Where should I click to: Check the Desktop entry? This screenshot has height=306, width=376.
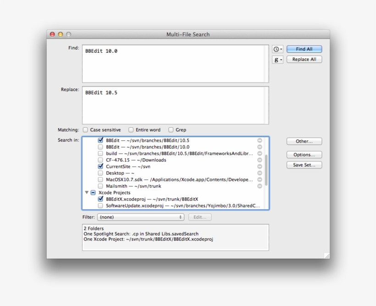point(100,173)
